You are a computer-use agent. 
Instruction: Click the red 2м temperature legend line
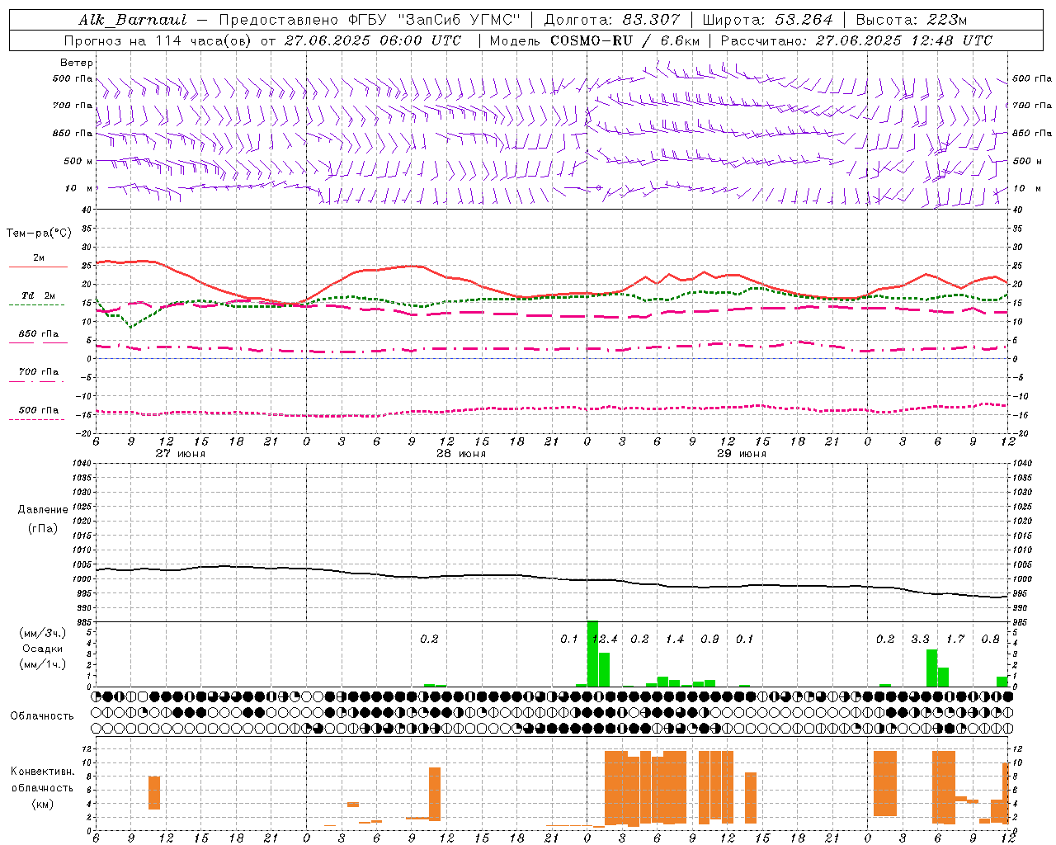point(38,267)
